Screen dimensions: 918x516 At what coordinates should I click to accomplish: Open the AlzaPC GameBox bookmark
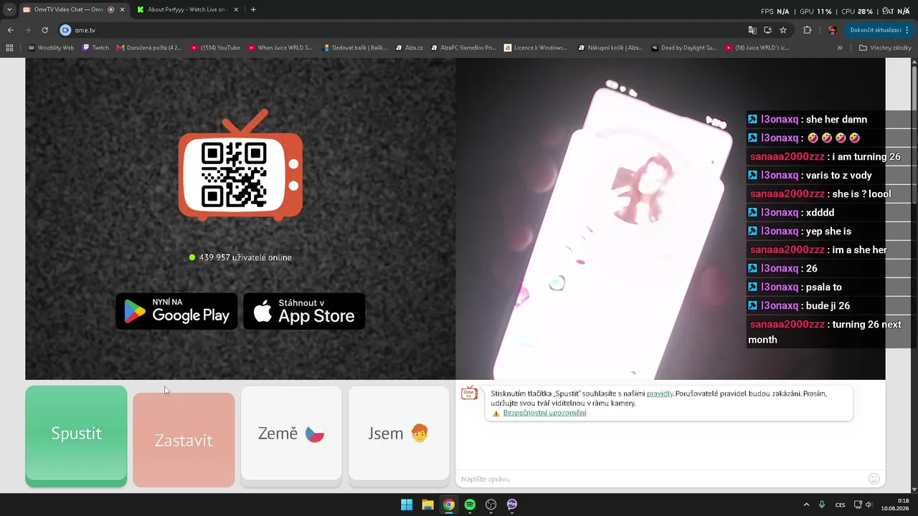click(x=464, y=48)
